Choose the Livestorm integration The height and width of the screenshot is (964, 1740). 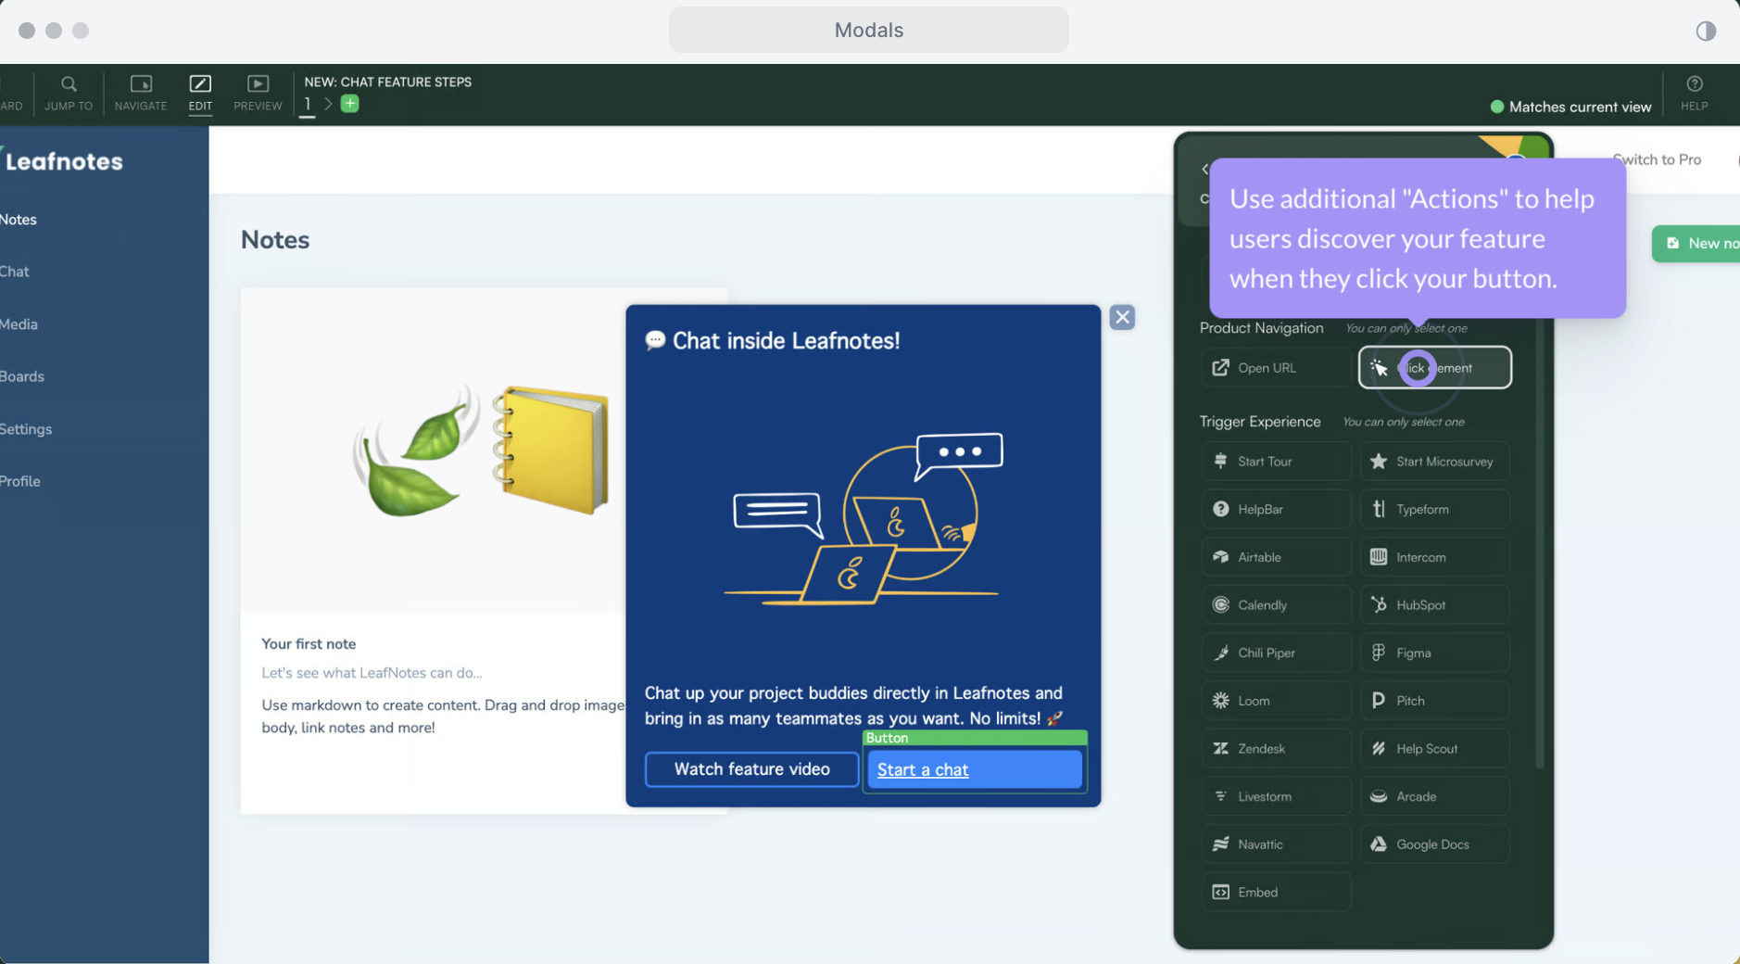coord(1275,796)
